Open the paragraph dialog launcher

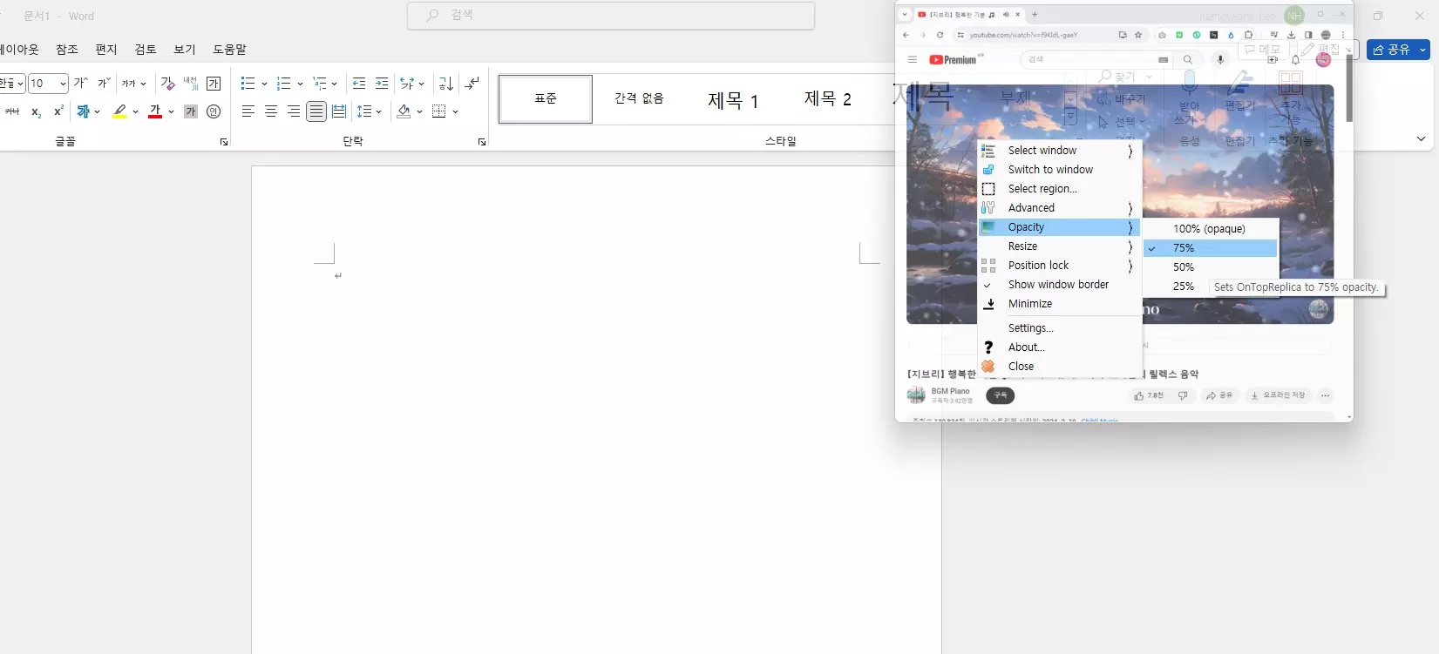(482, 142)
